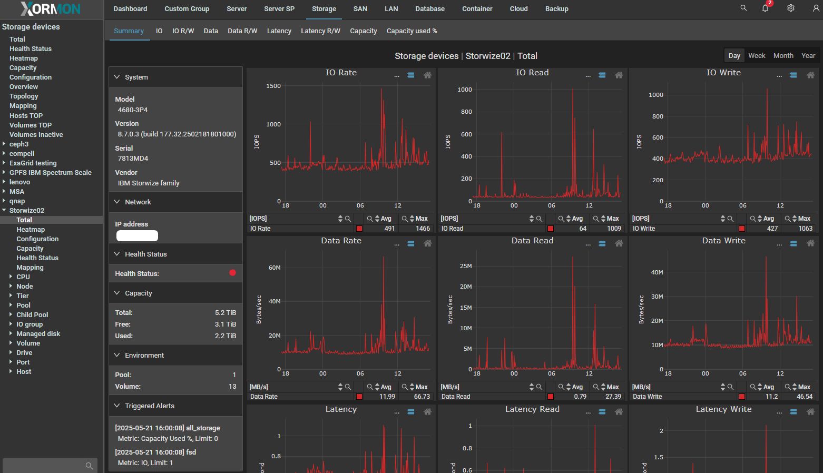Image resolution: width=823 pixels, height=473 pixels.
Task: Sort IO Read legend by Max column
Action: coord(603,219)
